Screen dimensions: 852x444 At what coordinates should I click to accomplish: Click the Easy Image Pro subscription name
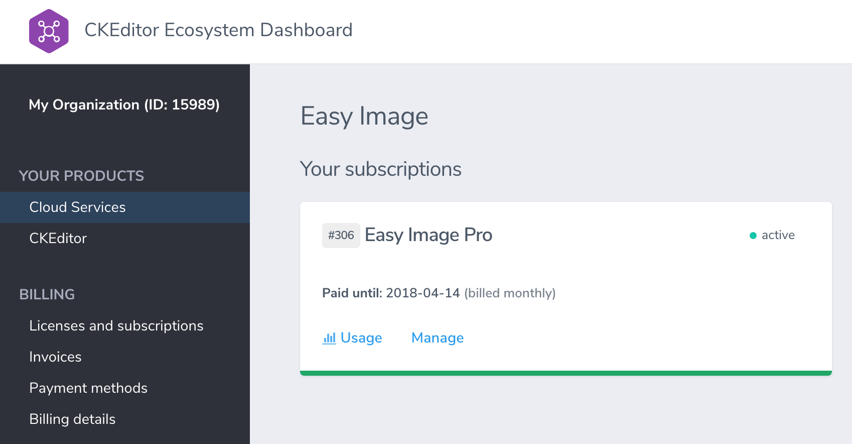click(429, 235)
